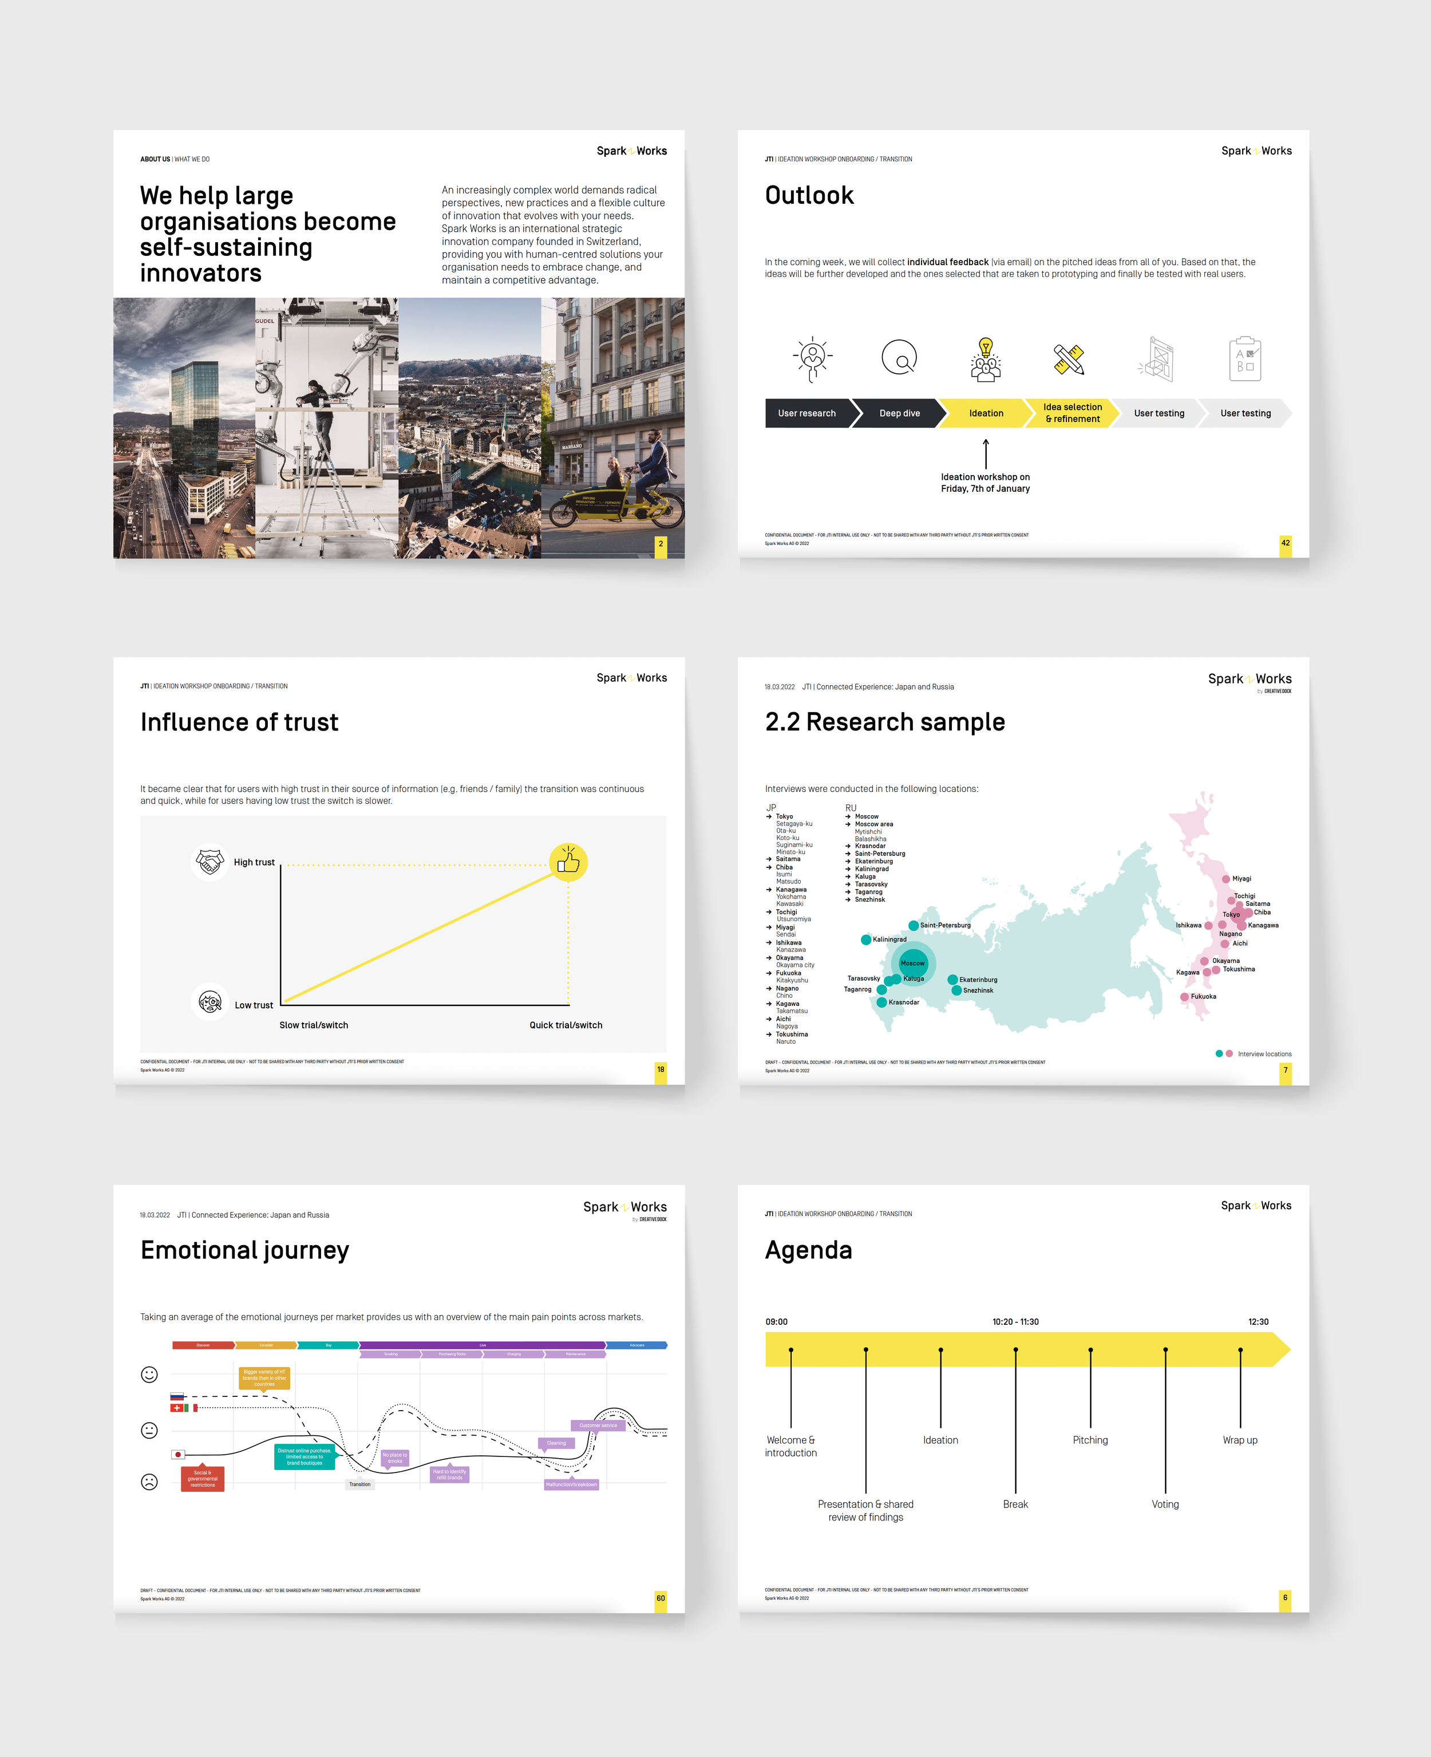Click the Spark Works logo on Outlook slide
The width and height of the screenshot is (1431, 1757).
tap(1256, 151)
